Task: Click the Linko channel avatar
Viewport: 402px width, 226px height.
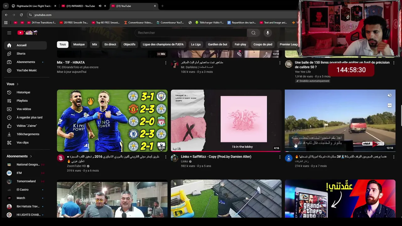Action: point(175,158)
